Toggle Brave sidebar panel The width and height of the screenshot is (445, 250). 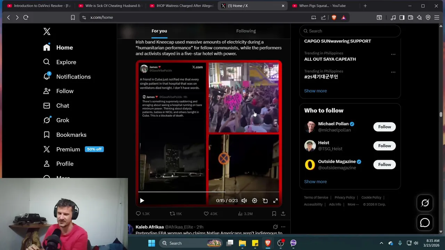[x=402, y=17]
